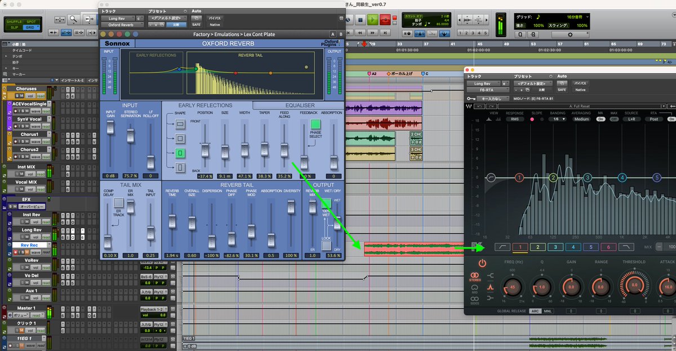This screenshot has width=676, height=351.
Task: Toggle PHASE SELECT green button
Action: click(x=315, y=123)
